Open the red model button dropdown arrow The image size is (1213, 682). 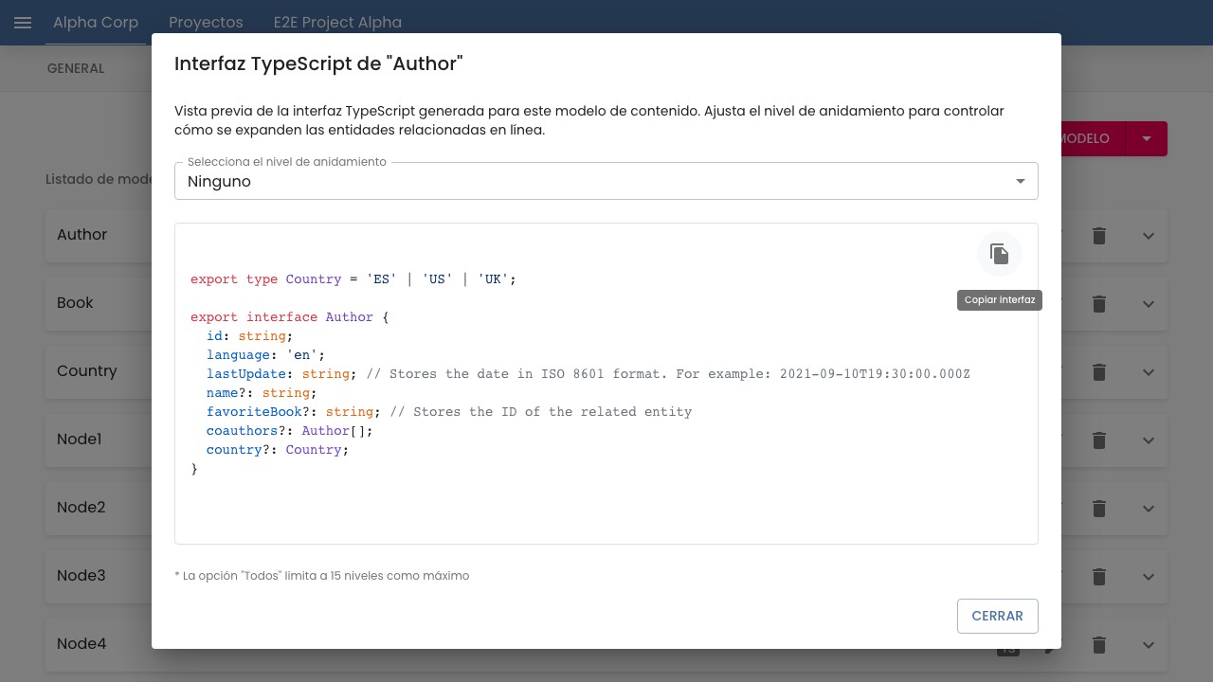(x=1147, y=138)
